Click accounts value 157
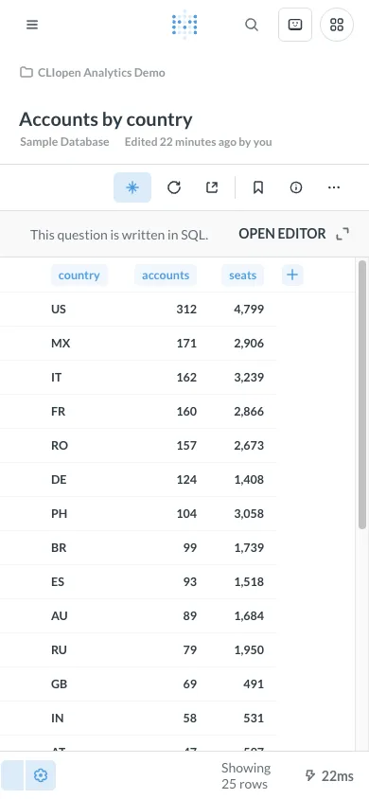 coord(186,445)
